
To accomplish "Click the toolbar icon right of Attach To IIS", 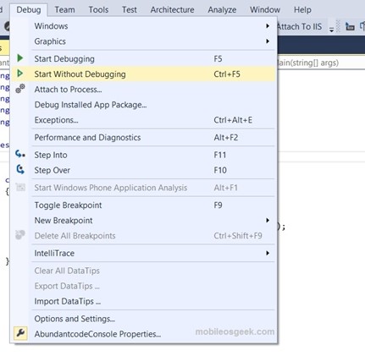I will (x=350, y=27).
